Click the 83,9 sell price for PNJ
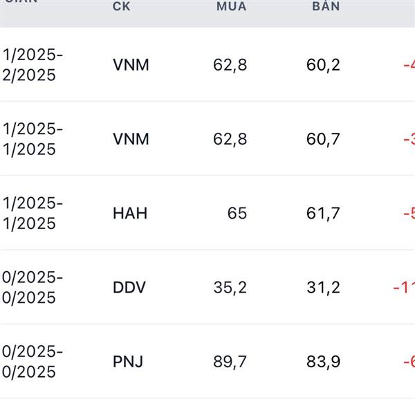Viewport: 415px width, 415px height. (x=323, y=361)
